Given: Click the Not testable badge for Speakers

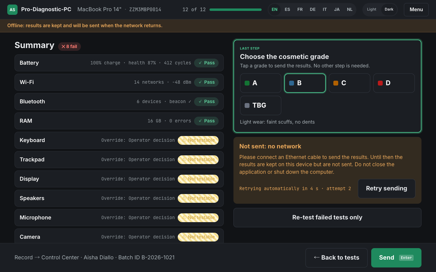Looking at the screenshot, I should [x=198, y=198].
